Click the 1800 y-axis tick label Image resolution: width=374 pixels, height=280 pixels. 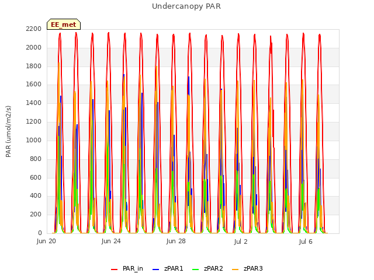(34, 66)
